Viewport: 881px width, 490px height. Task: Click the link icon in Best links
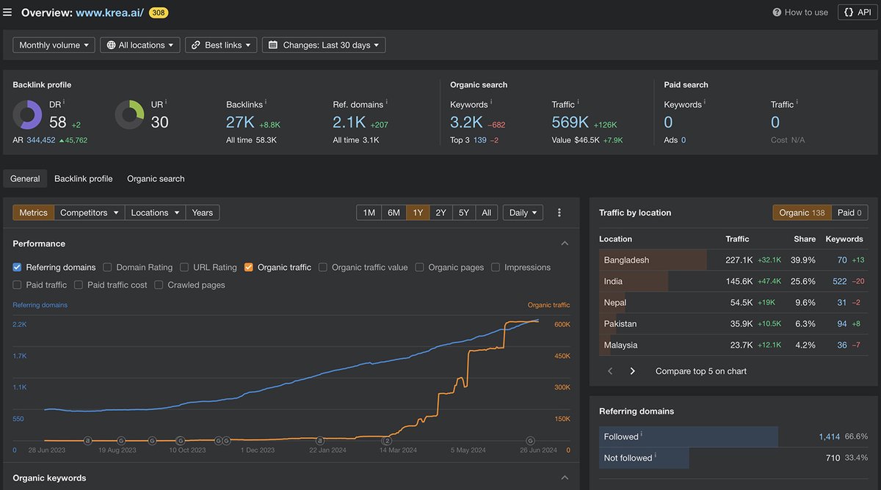pos(196,45)
